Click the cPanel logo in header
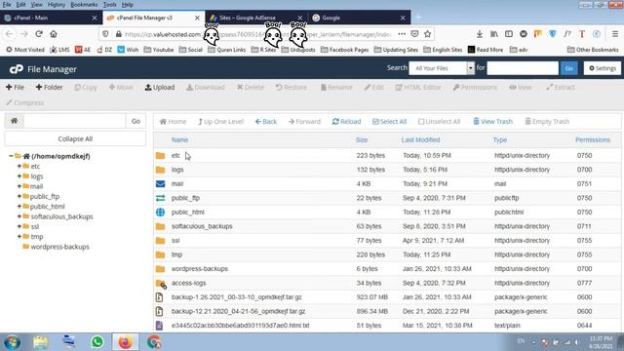Screen dimensions: 624x351 coord(17,69)
